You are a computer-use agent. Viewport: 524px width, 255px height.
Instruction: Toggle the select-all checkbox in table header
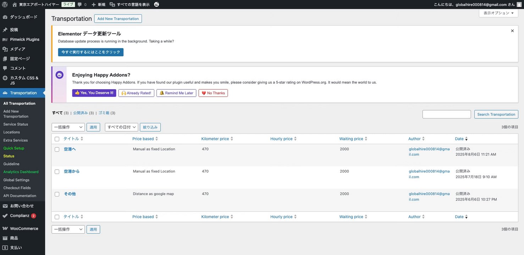pos(57,139)
